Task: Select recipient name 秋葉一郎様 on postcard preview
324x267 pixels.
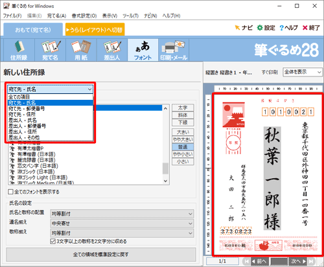Action: [272, 178]
